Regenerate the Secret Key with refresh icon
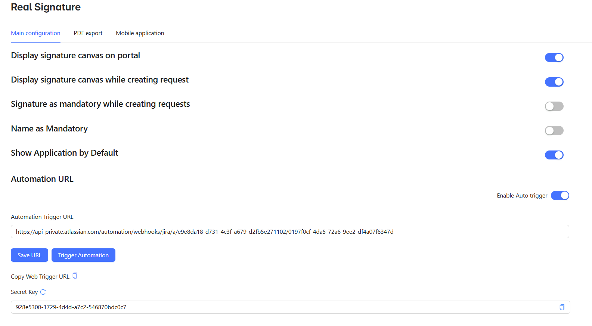The image size is (592, 326). pyautogui.click(x=43, y=292)
